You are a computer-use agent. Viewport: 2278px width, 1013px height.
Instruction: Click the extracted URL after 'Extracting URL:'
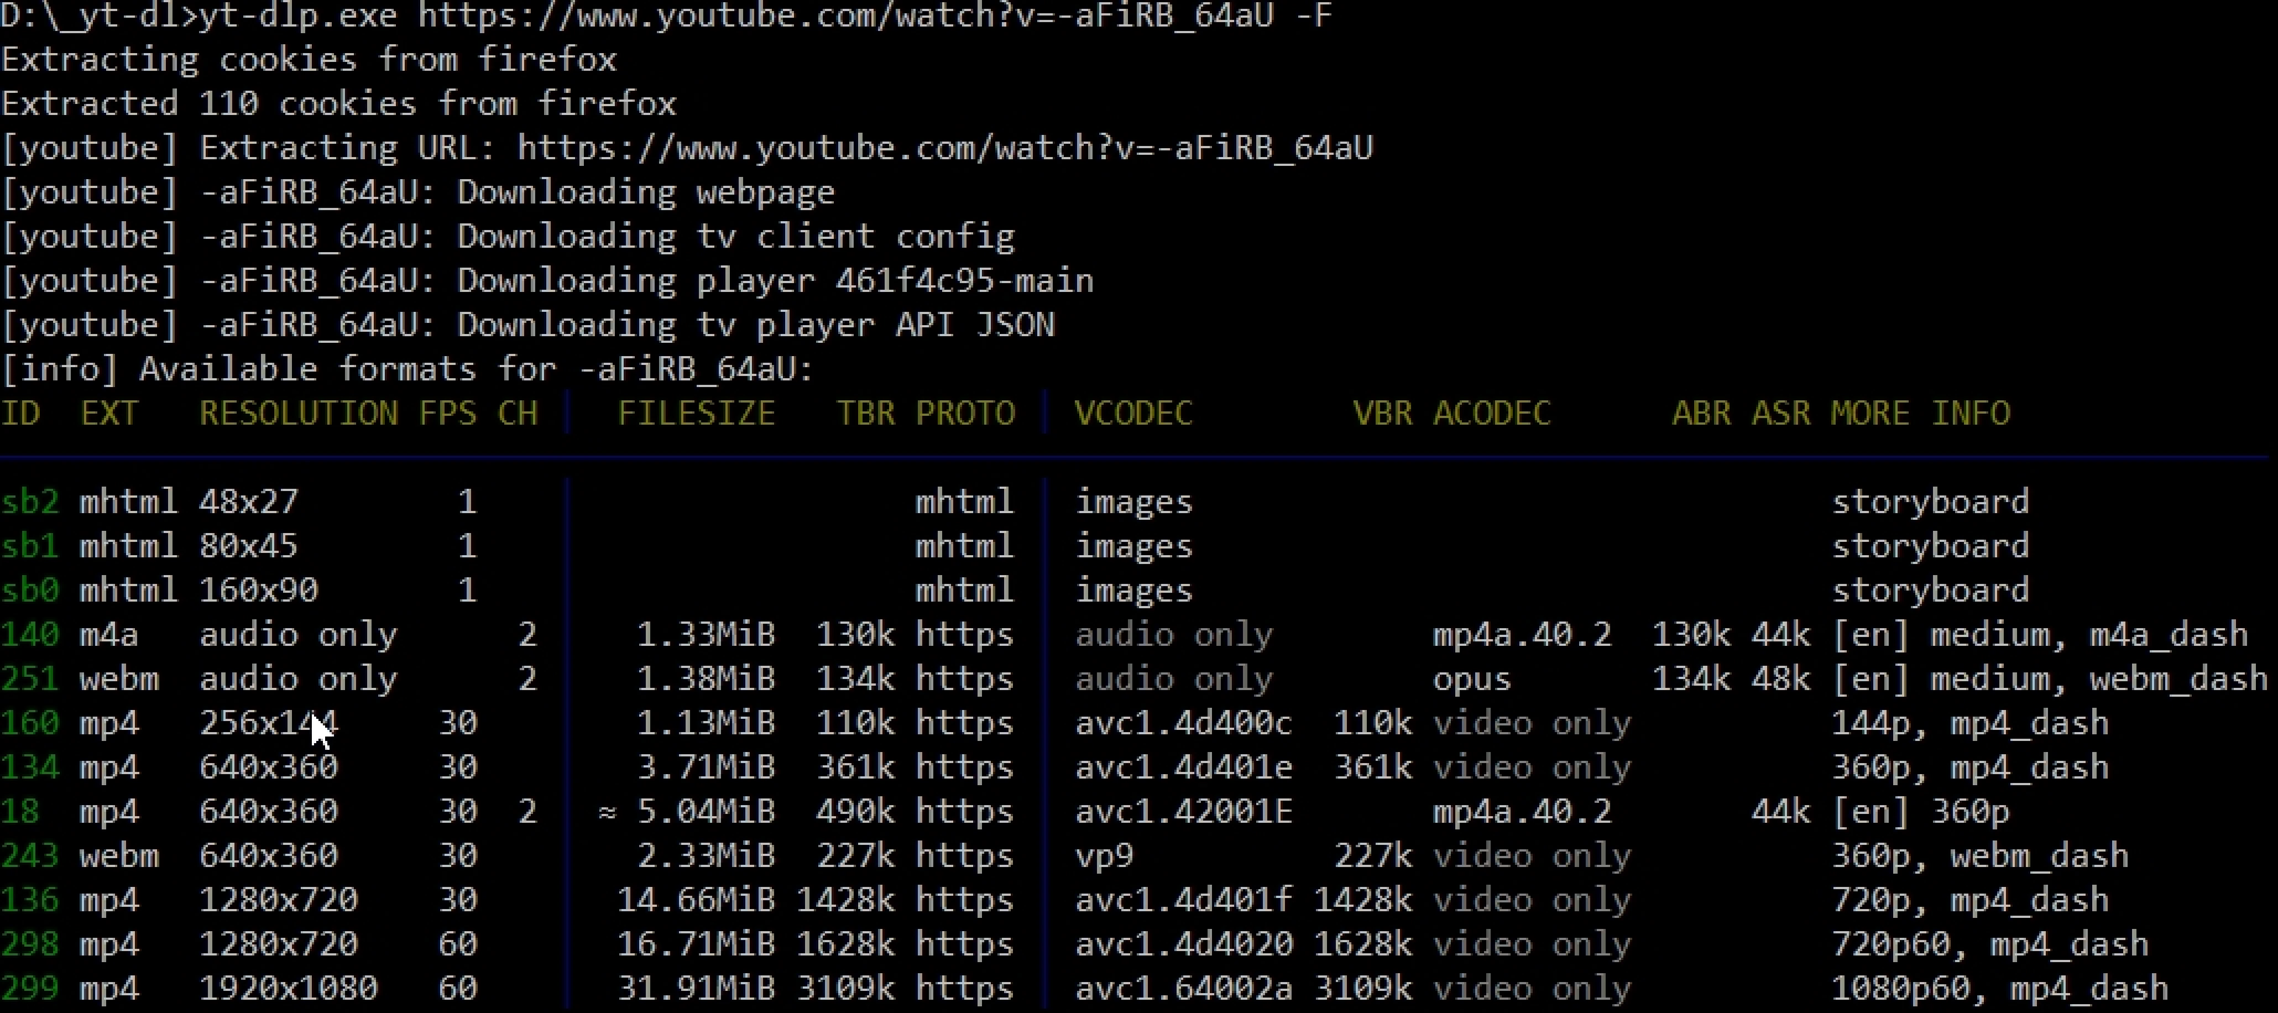click(944, 148)
